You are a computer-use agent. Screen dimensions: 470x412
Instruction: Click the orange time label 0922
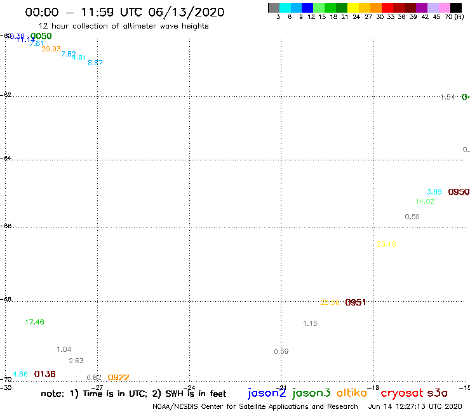pyautogui.click(x=119, y=378)
